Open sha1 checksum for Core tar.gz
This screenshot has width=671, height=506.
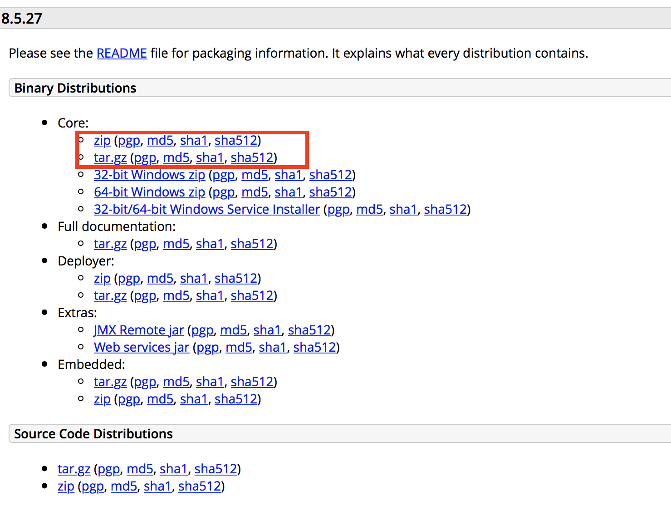click(x=210, y=158)
